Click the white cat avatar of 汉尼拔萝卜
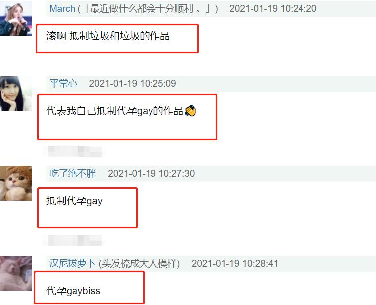Screen dimensions: 376x305 16,273
